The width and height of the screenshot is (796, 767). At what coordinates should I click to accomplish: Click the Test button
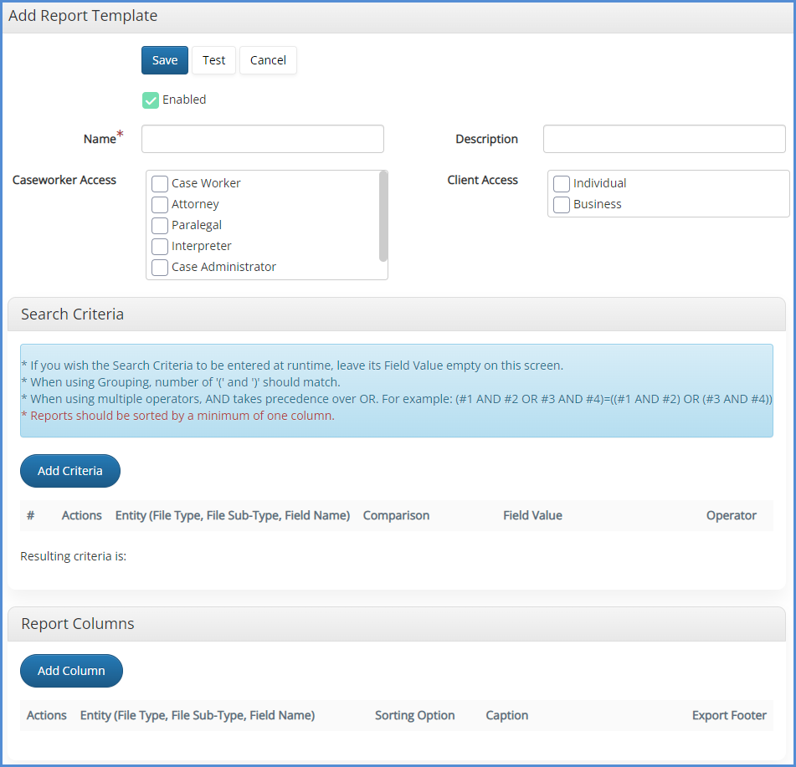[x=214, y=60]
